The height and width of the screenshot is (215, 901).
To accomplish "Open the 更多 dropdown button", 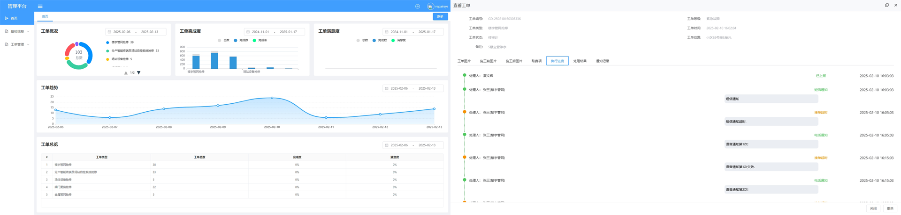I will pos(440,16).
